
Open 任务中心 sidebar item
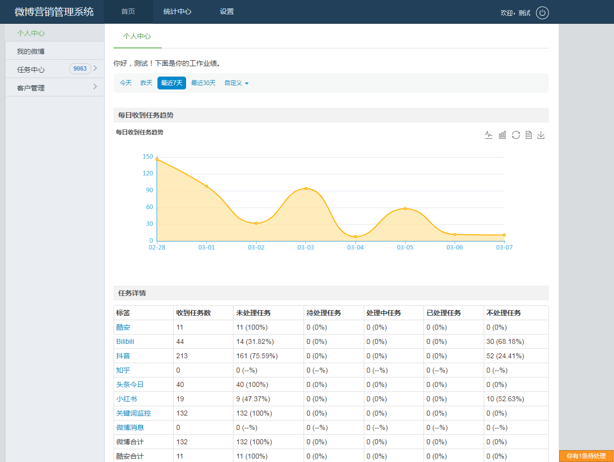point(54,69)
